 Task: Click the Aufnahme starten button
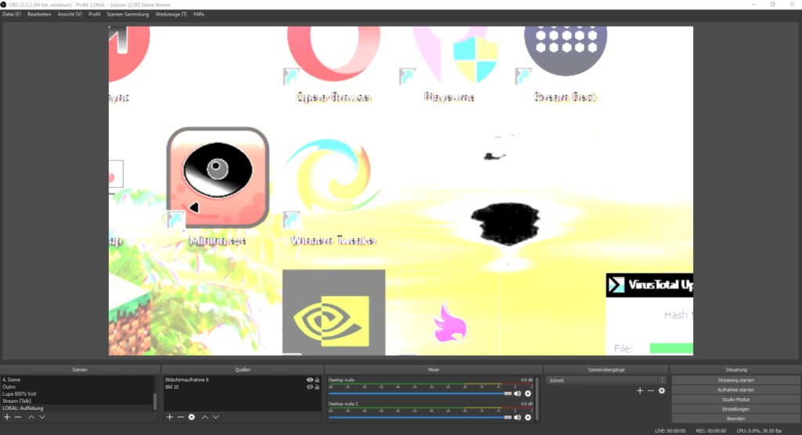coord(735,390)
